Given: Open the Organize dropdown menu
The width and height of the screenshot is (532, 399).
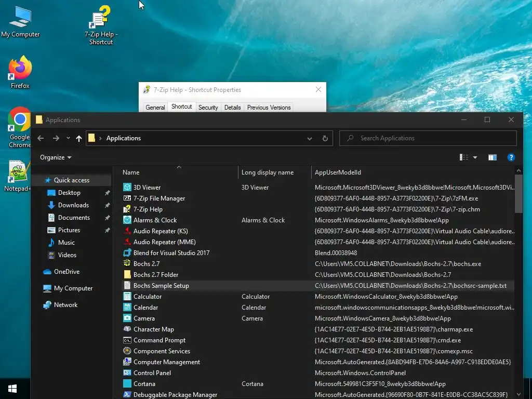Looking at the screenshot, I should 56,157.
